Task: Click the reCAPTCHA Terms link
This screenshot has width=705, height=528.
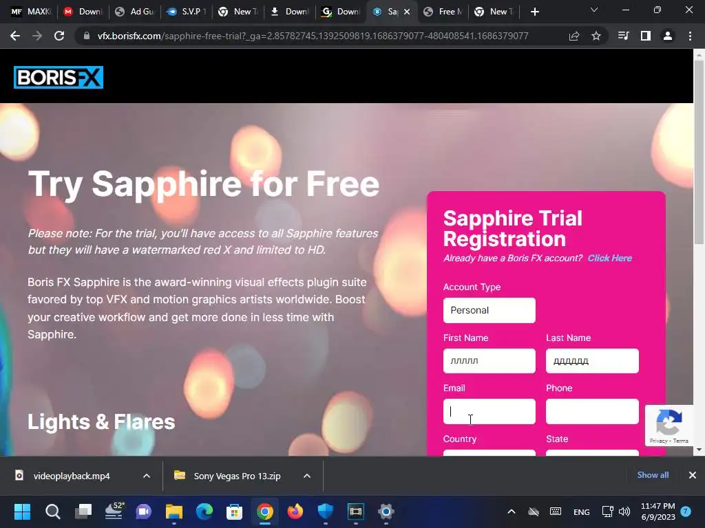Action: coord(681,441)
